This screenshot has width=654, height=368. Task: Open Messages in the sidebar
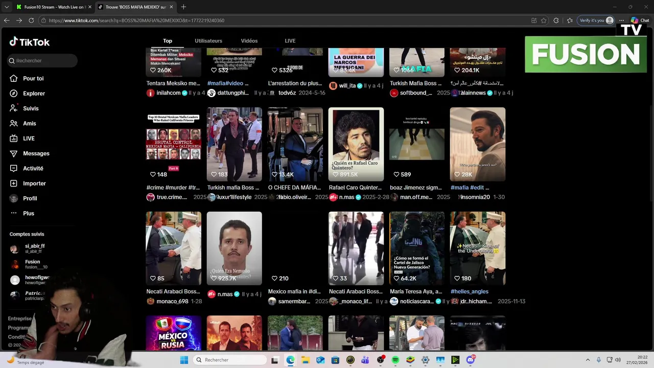pos(36,153)
